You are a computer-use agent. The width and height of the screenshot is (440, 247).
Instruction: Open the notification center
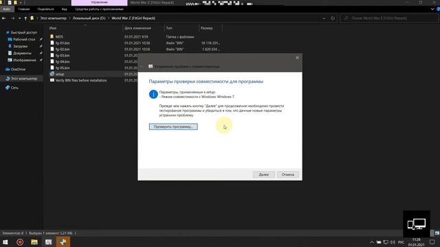[x=432, y=242]
